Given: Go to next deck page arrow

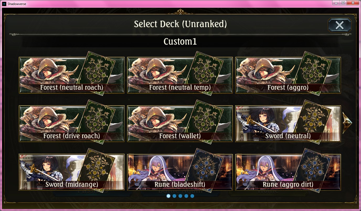Looking at the screenshot, I should point(347,123).
